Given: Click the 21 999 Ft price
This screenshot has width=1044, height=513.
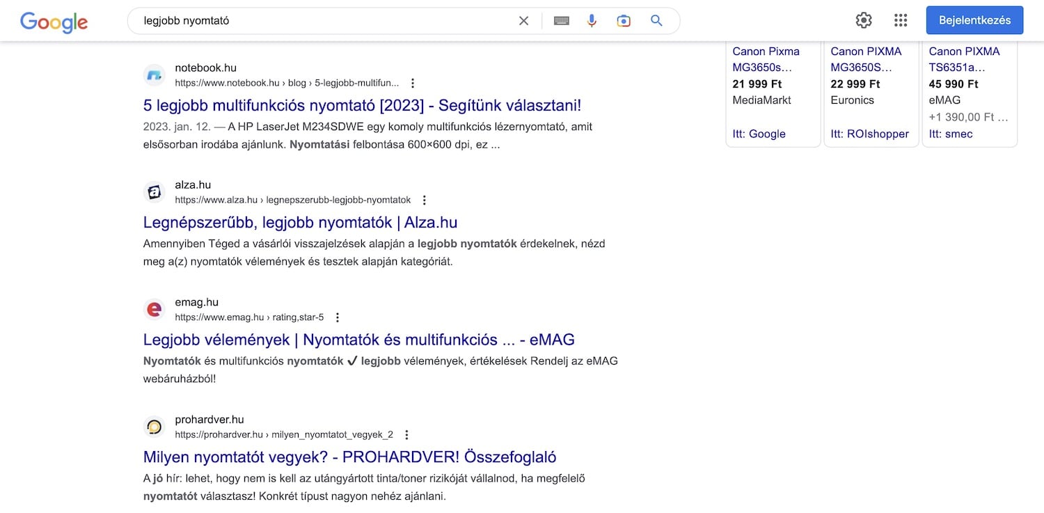Looking at the screenshot, I should (x=757, y=84).
